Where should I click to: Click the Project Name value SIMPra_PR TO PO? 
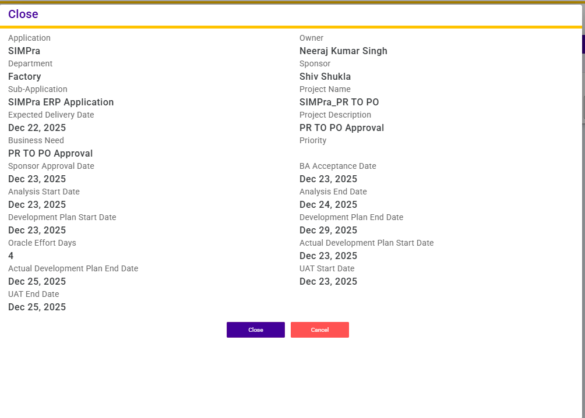point(339,102)
